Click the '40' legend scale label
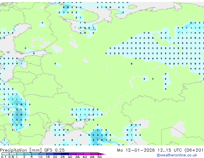The image size is (204, 158). 85,157
